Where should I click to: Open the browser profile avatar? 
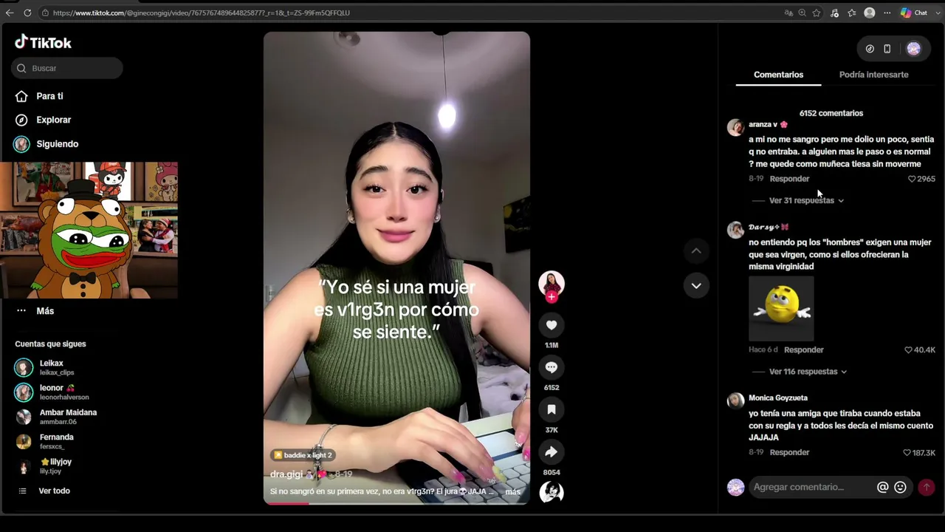pyautogui.click(x=870, y=13)
